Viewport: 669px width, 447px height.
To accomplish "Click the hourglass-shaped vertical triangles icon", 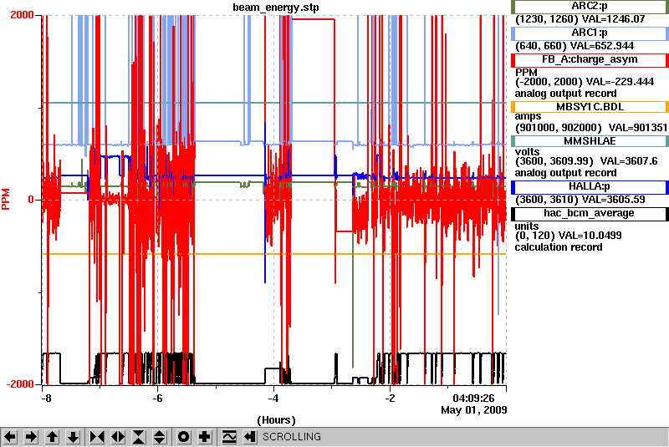I will coord(139,437).
